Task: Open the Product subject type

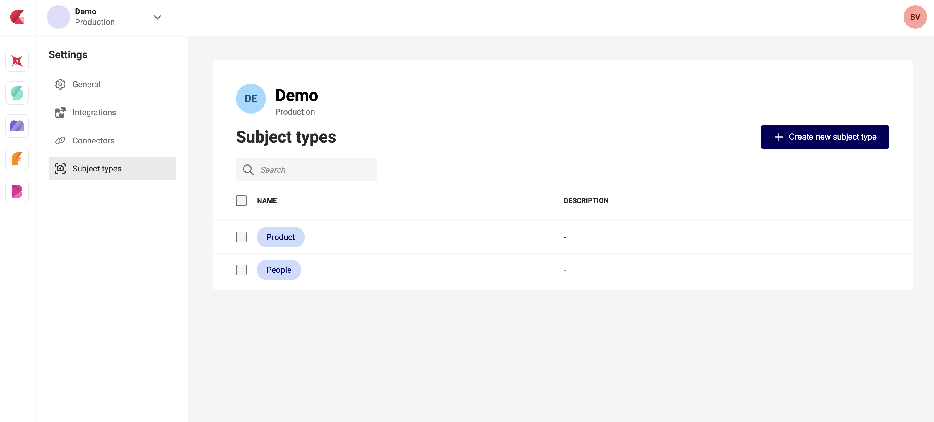Action: click(280, 237)
